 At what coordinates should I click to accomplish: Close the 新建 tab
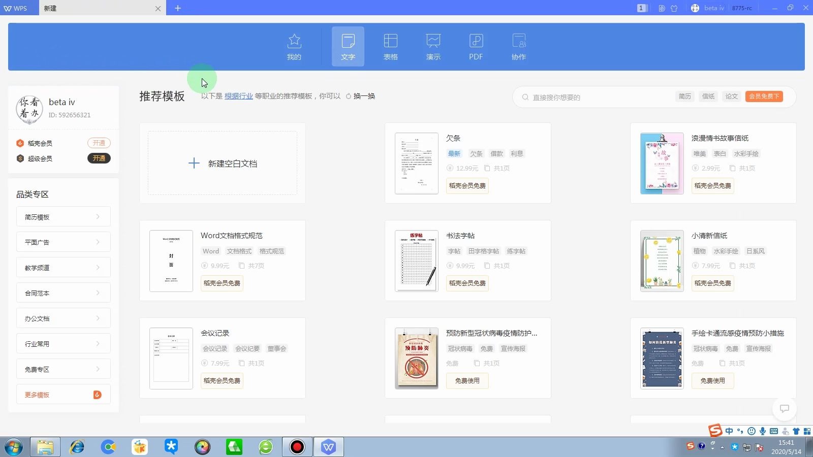click(x=158, y=9)
